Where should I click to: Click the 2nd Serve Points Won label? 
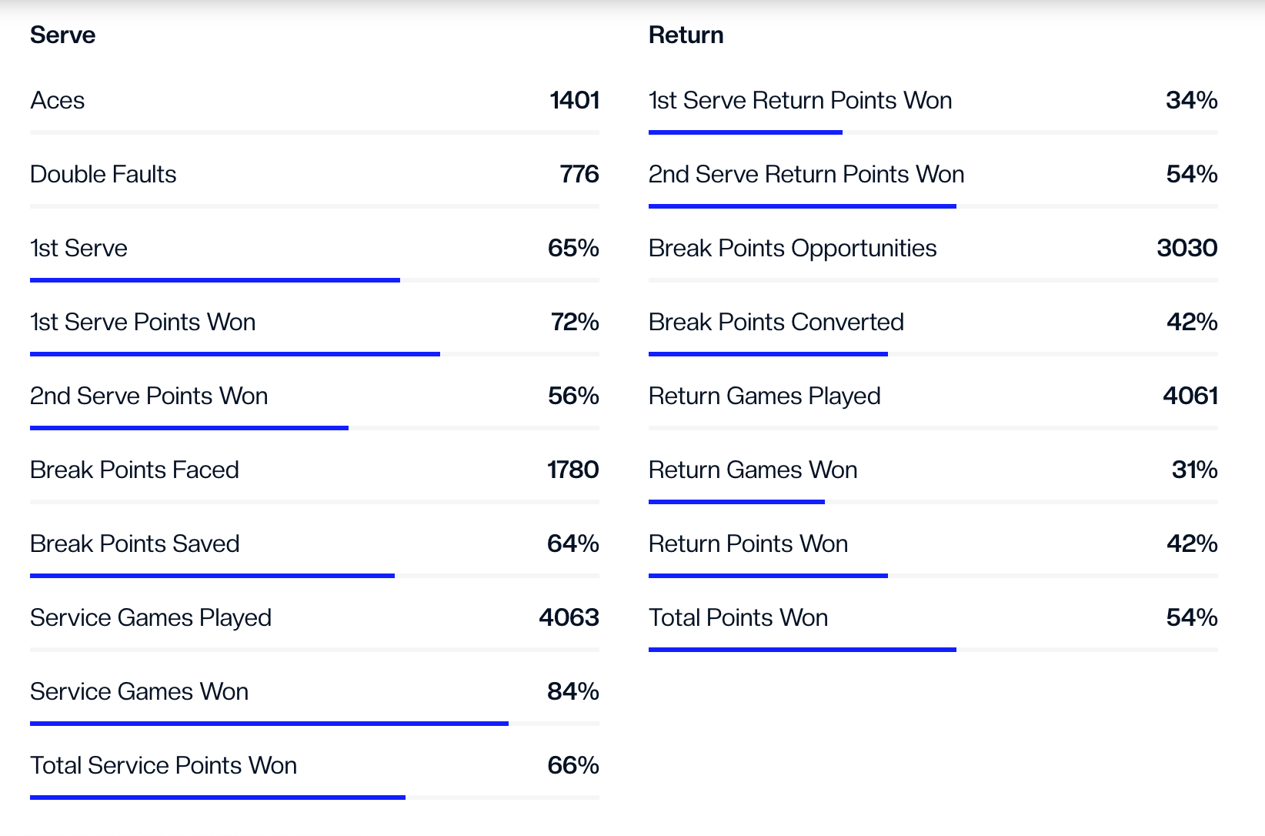pos(149,396)
